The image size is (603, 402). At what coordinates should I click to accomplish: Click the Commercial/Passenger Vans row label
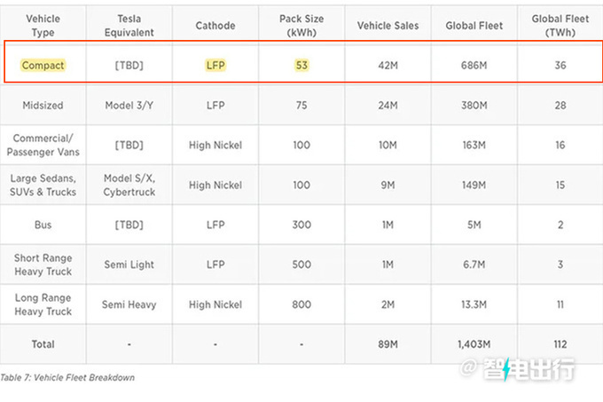pyautogui.click(x=43, y=145)
